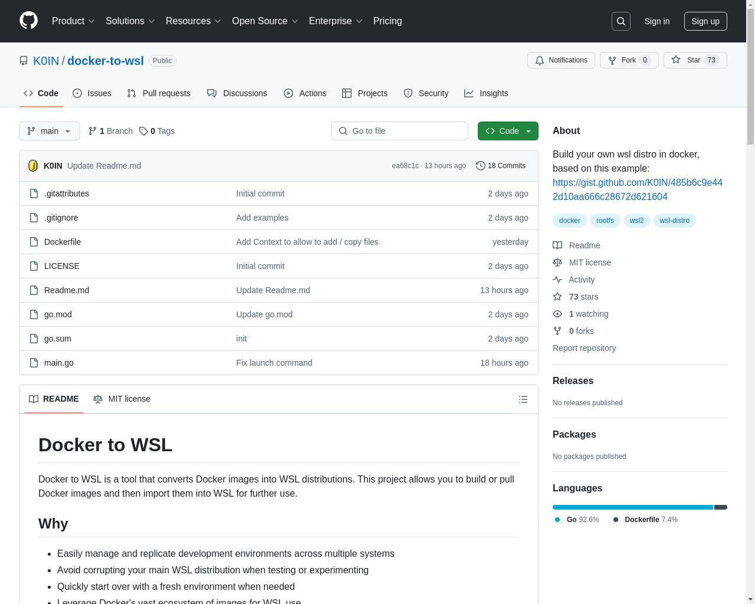
Task: Click the file icon beside Dockerfile
Action: [34, 242]
